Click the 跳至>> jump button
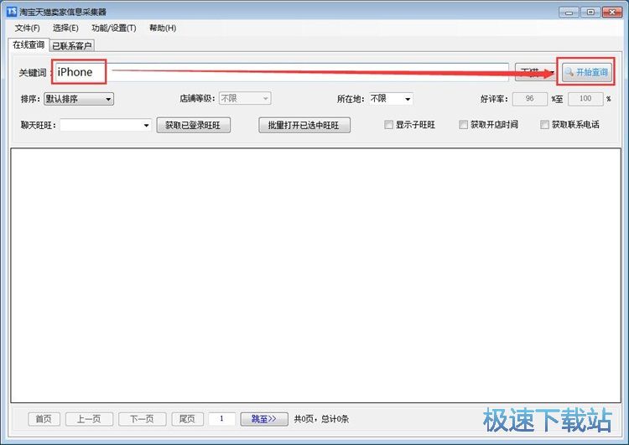 (264, 419)
